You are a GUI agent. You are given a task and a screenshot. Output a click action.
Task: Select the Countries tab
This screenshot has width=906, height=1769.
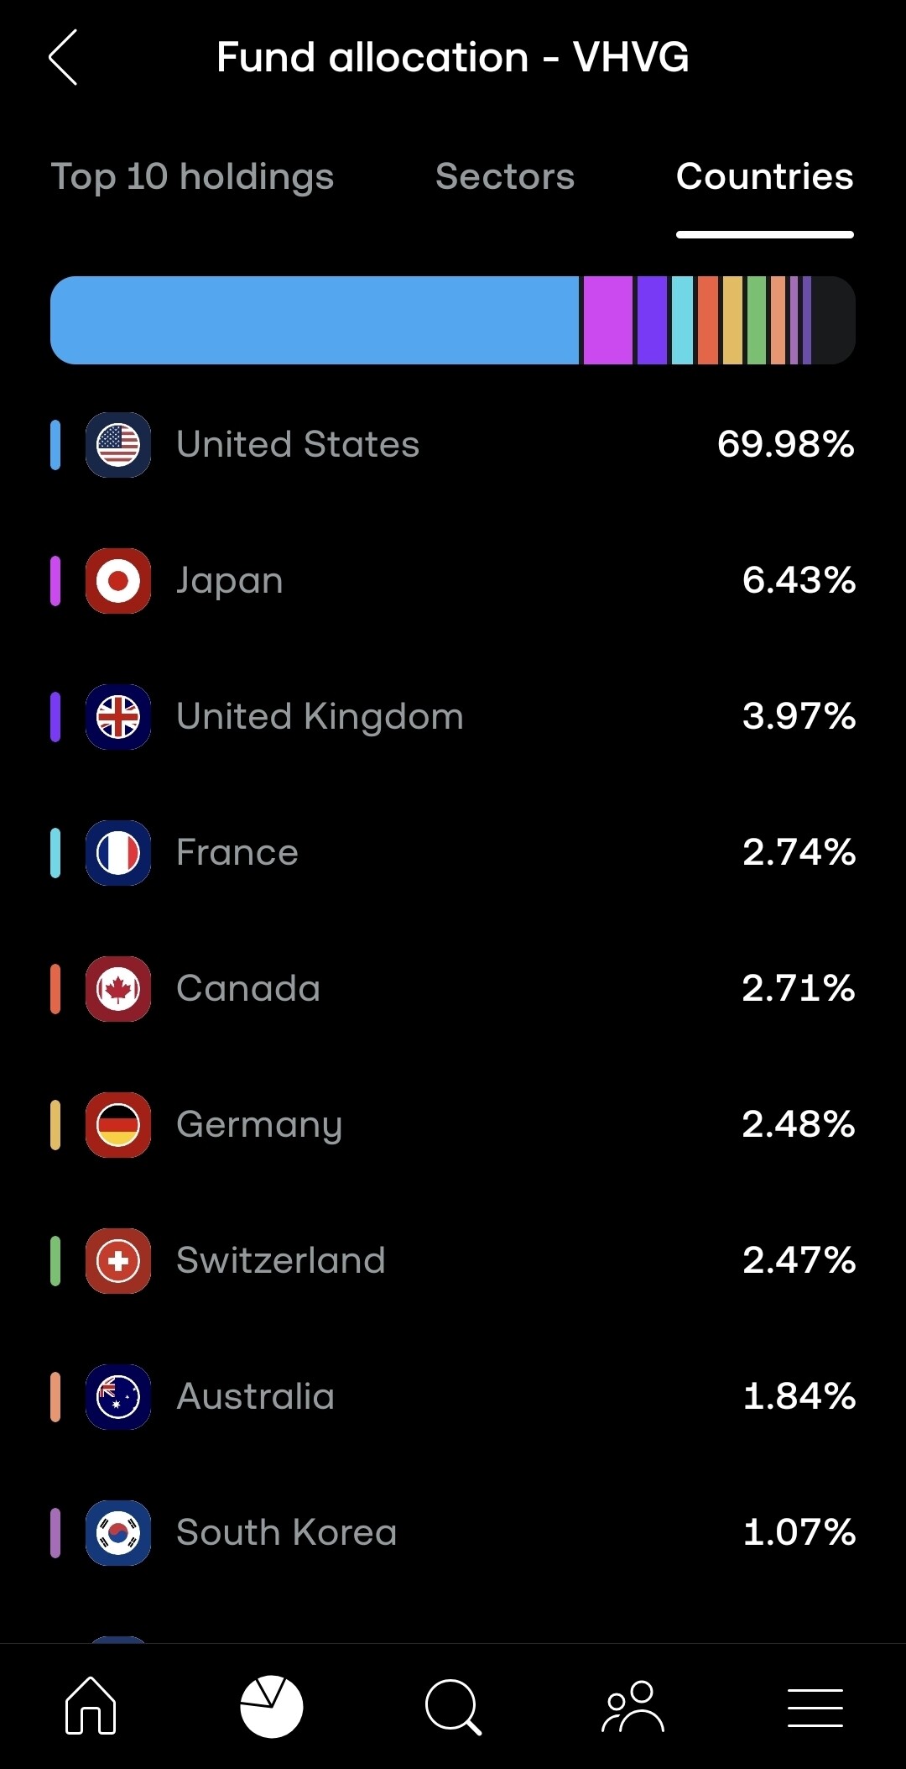[764, 176]
